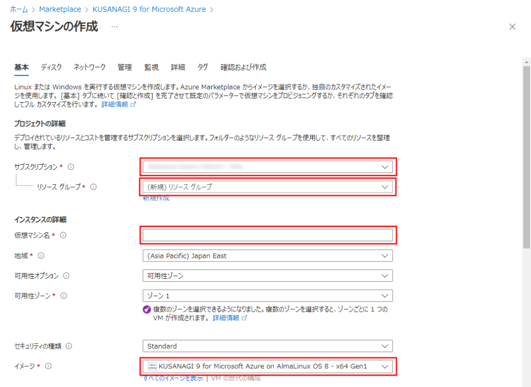The height and width of the screenshot is (387, 531).
Task: Expand security type dropdown showing Standard
Action: [268, 346]
